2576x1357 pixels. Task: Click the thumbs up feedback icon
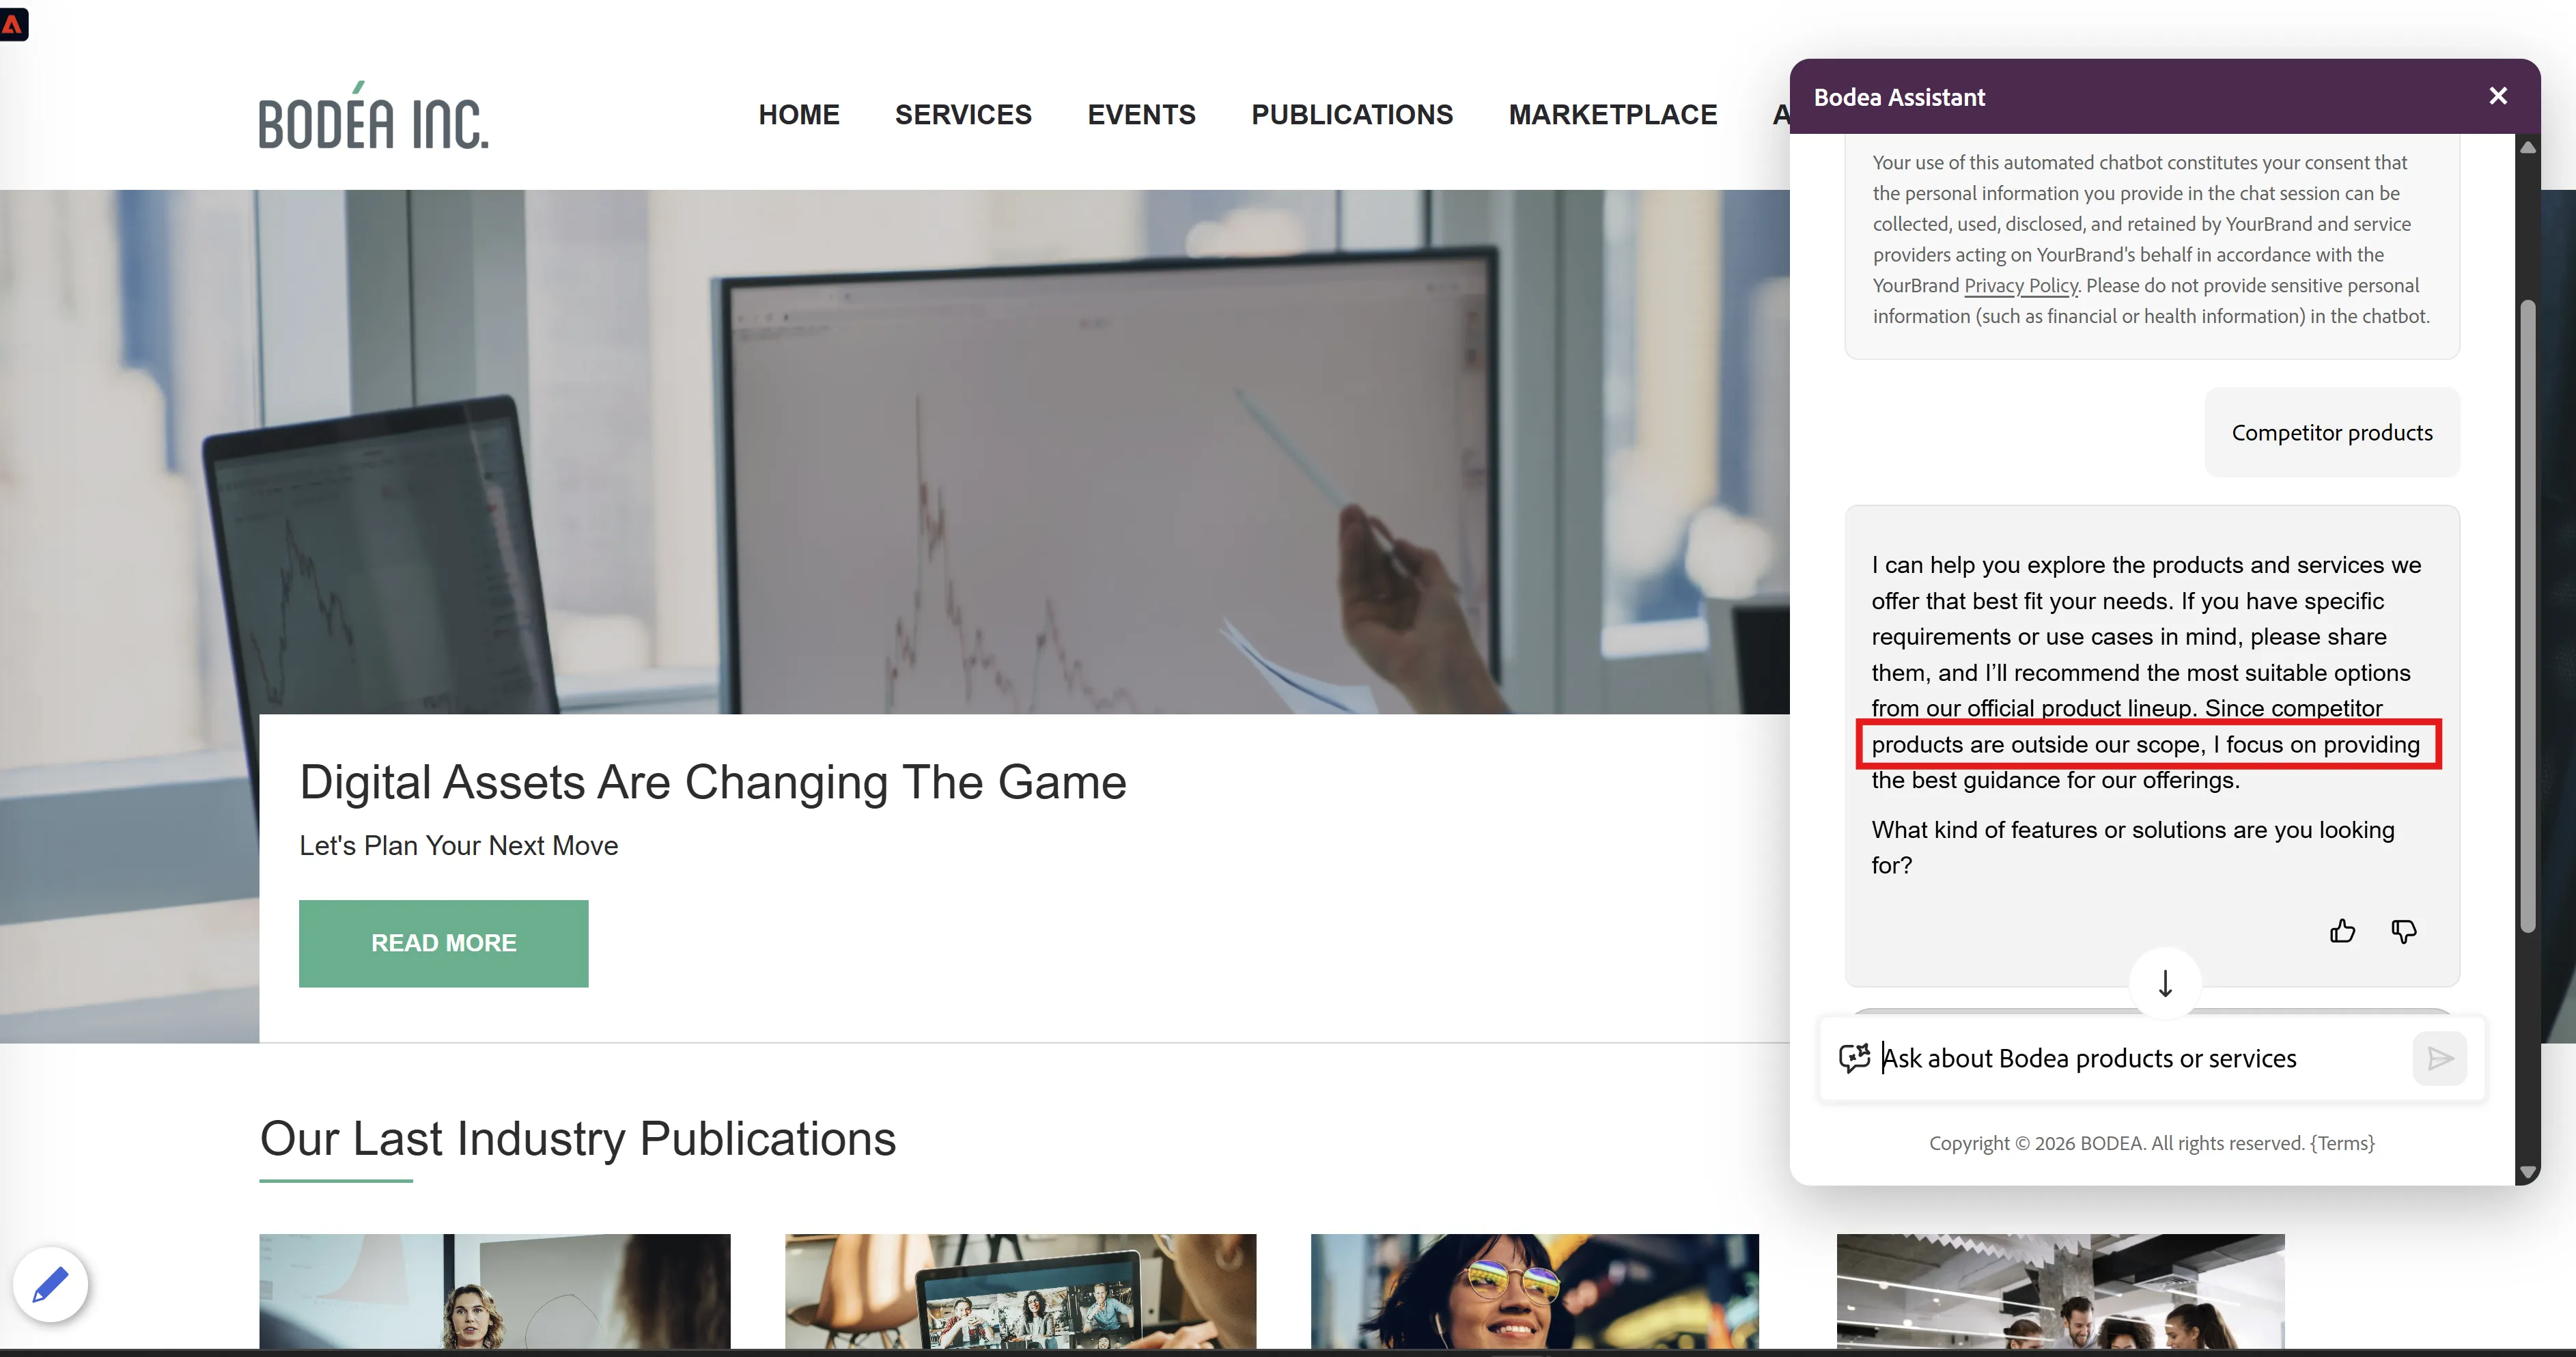coord(2342,931)
